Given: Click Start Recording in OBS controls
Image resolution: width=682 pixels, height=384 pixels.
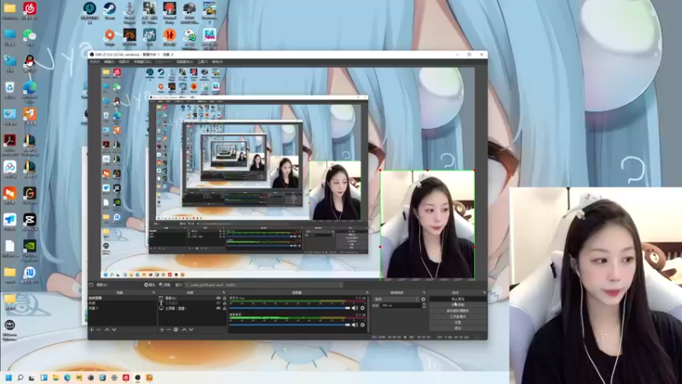Looking at the screenshot, I should [x=458, y=305].
